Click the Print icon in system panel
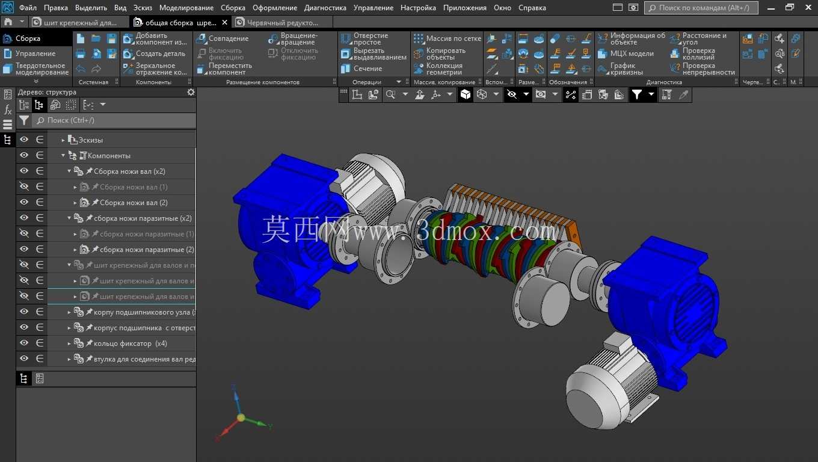 (81, 54)
